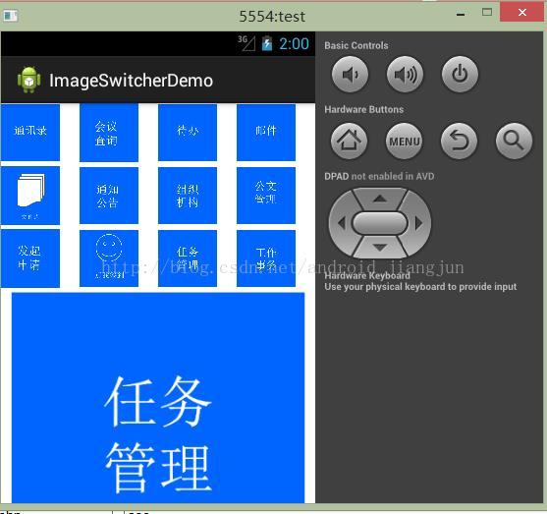Click the DPAD right arrow
Image resolution: width=547 pixels, height=514 pixels.
418,223
